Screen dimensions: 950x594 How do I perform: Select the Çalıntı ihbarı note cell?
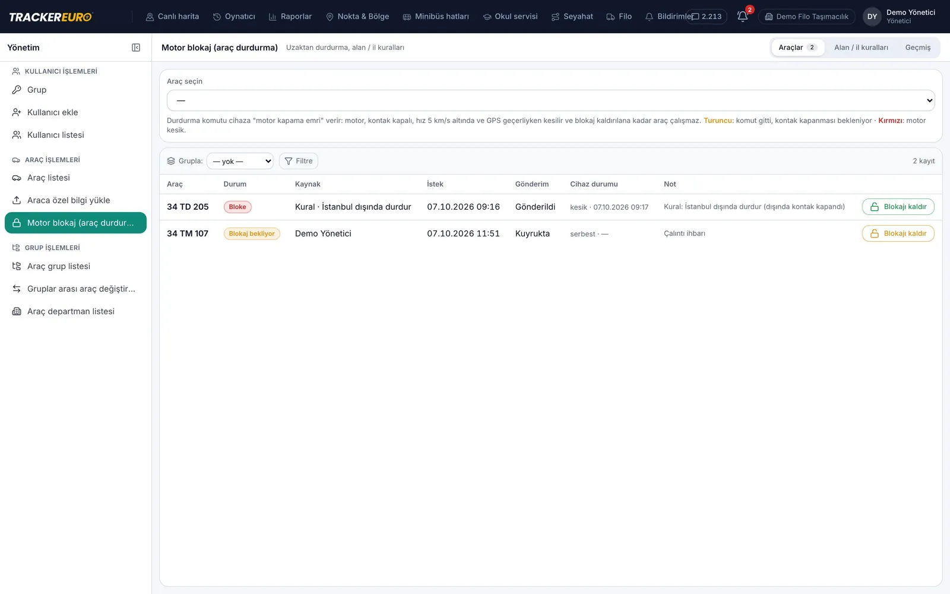click(685, 233)
